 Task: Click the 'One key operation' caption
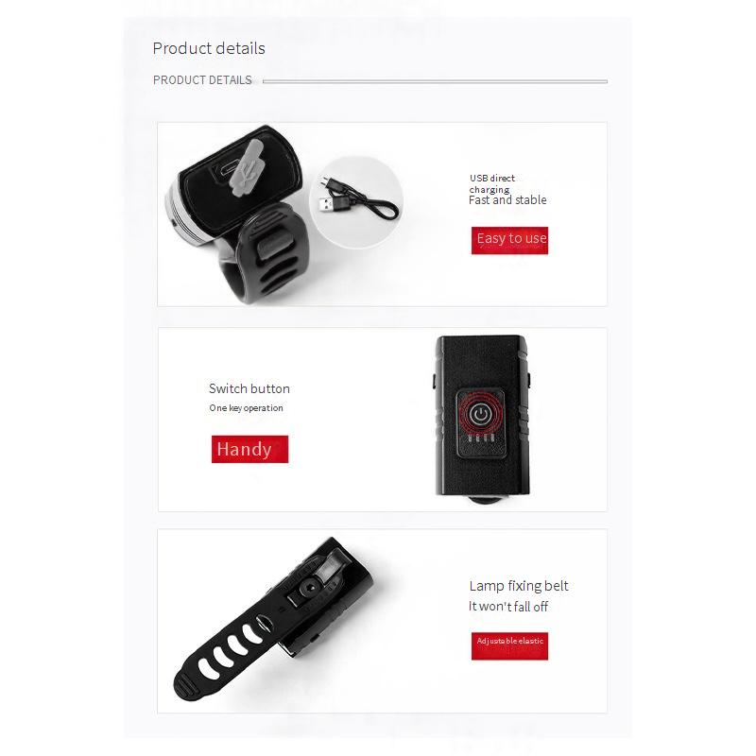246,408
